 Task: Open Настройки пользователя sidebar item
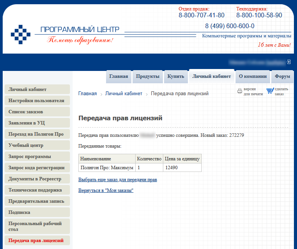[37, 101]
